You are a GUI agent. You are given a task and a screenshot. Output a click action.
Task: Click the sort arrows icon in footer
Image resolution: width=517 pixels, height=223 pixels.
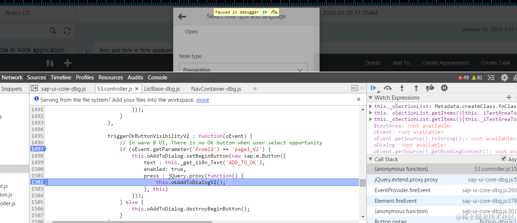tap(50, 63)
